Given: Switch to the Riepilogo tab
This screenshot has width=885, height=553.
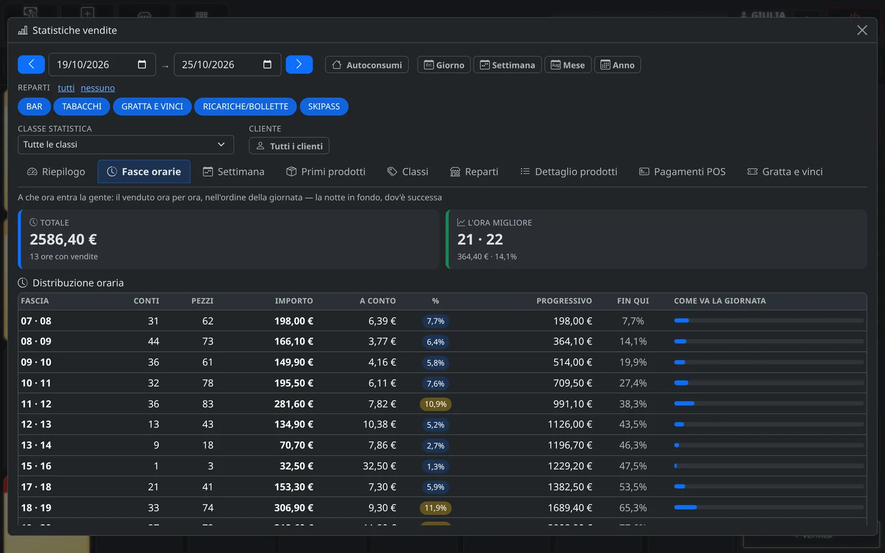Looking at the screenshot, I should click(x=56, y=171).
